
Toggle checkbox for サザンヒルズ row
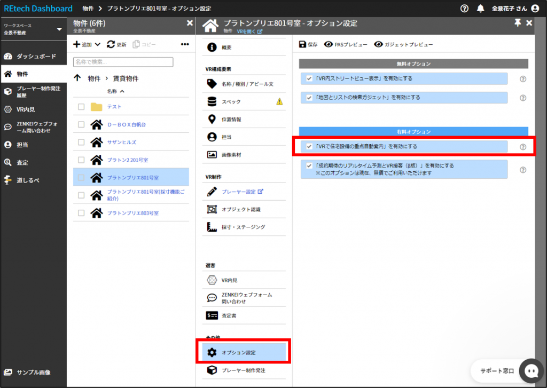(x=81, y=142)
